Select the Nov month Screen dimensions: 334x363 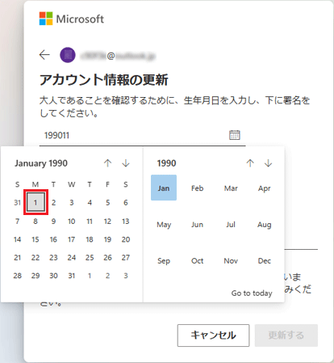click(231, 260)
